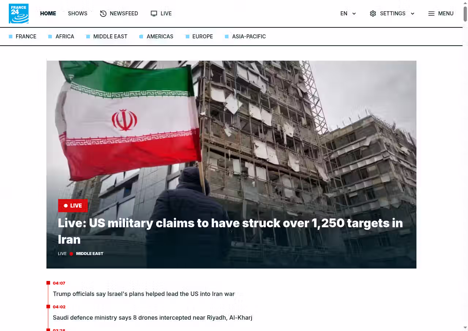Open the Saudi defence ministry drones story
This screenshot has height=331, width=468.
click(152, 317)
